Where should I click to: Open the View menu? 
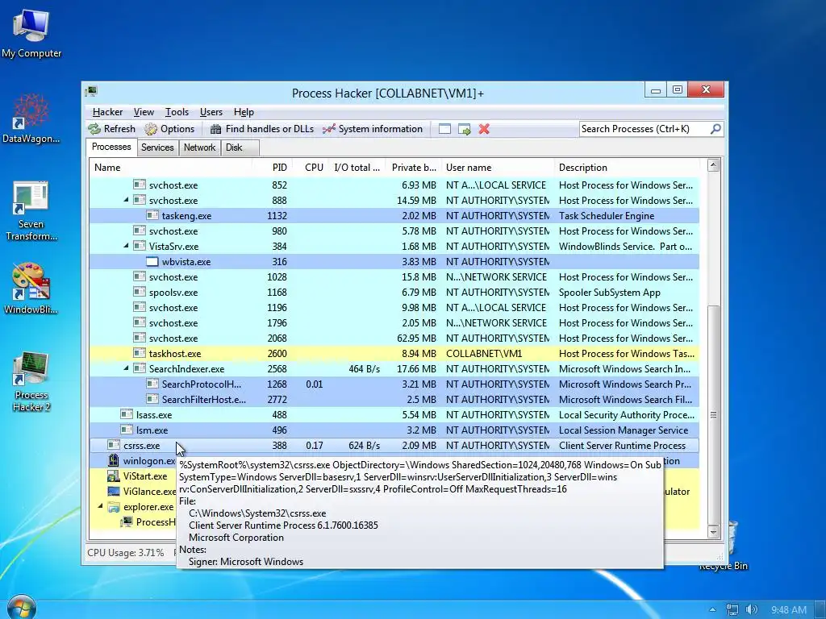[144, 112]
